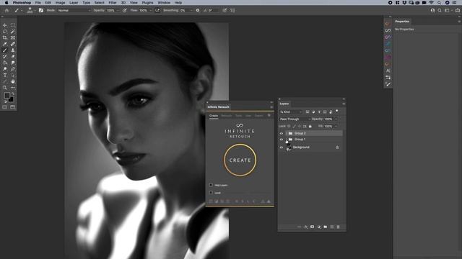Image resolution: width=462 pixels, height=259 pixels.
Task: Reset default foreground and background colors
Action: click(5, 101)
